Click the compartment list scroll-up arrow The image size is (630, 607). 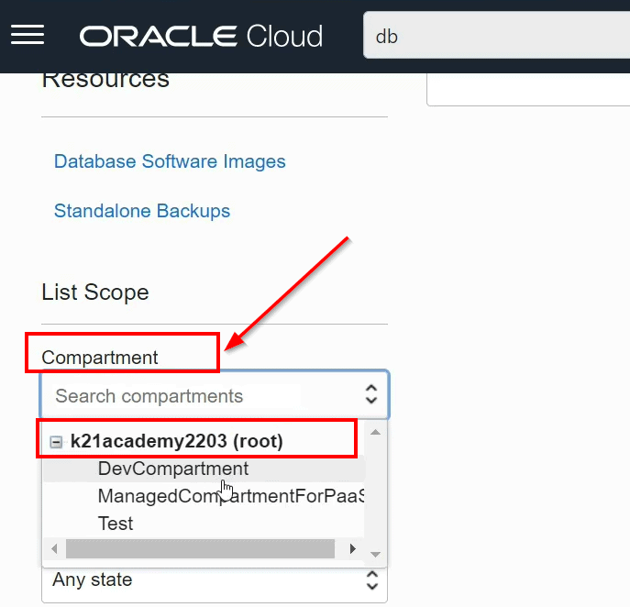[375, 431]
